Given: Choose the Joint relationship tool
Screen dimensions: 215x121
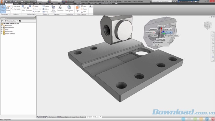Looking at the screenshot, I should [x=24, y=8].
